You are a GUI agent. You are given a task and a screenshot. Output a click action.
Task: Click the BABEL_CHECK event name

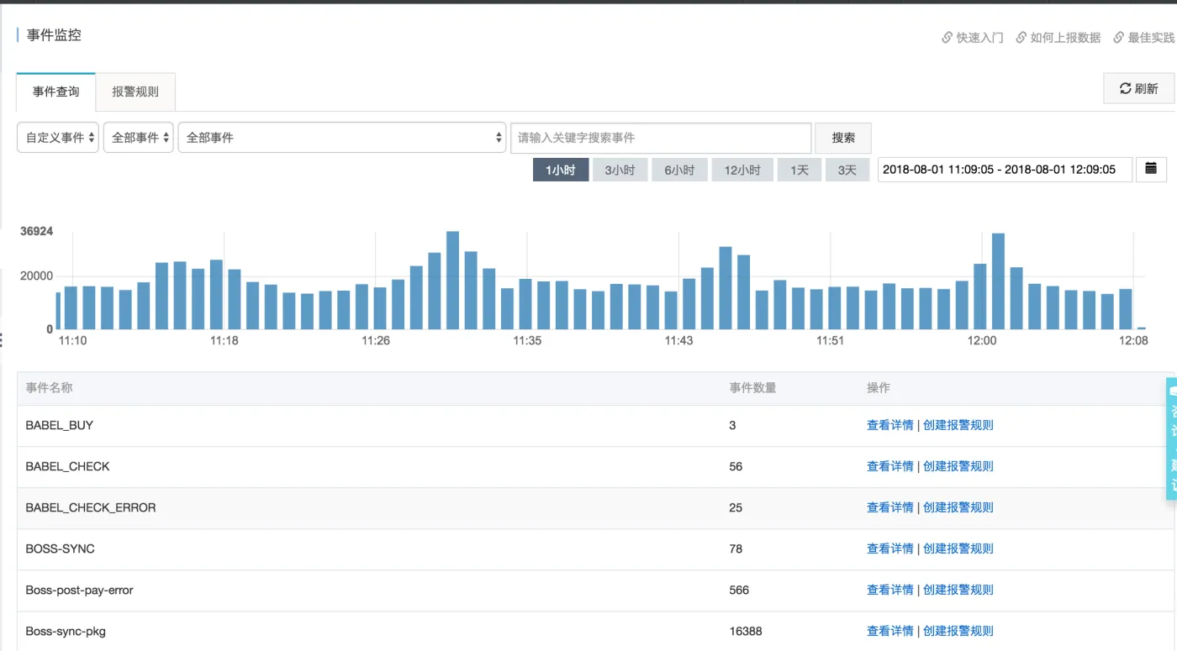(68, 466)
